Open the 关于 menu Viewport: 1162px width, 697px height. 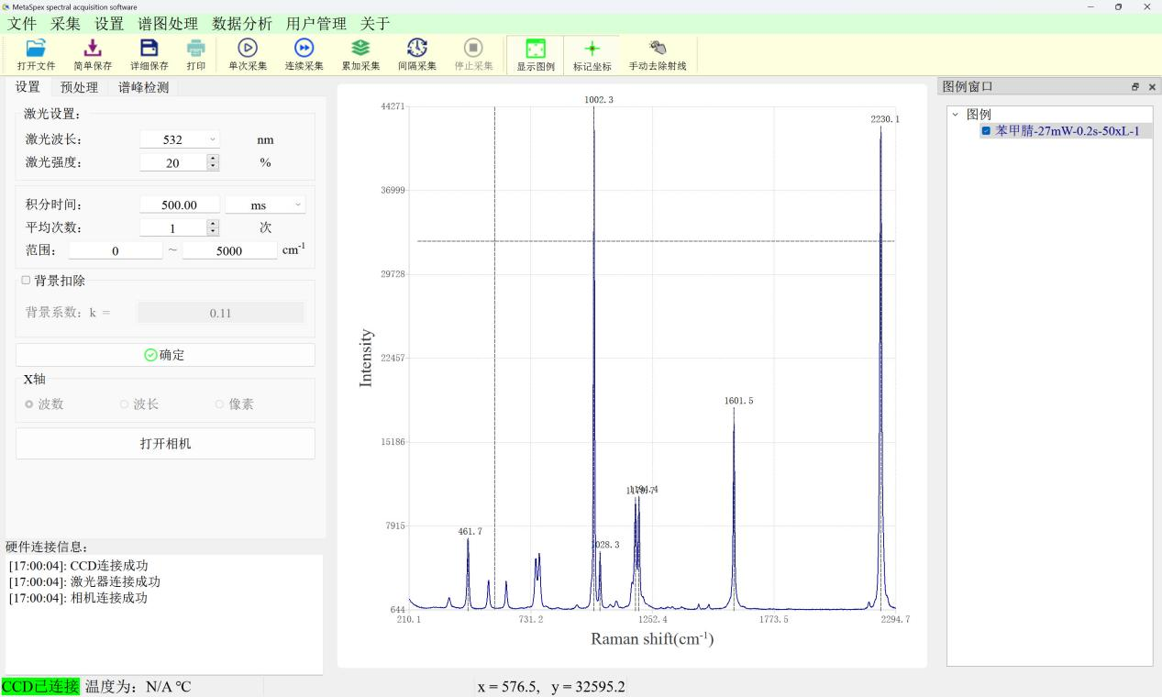[x=375, y=24]
